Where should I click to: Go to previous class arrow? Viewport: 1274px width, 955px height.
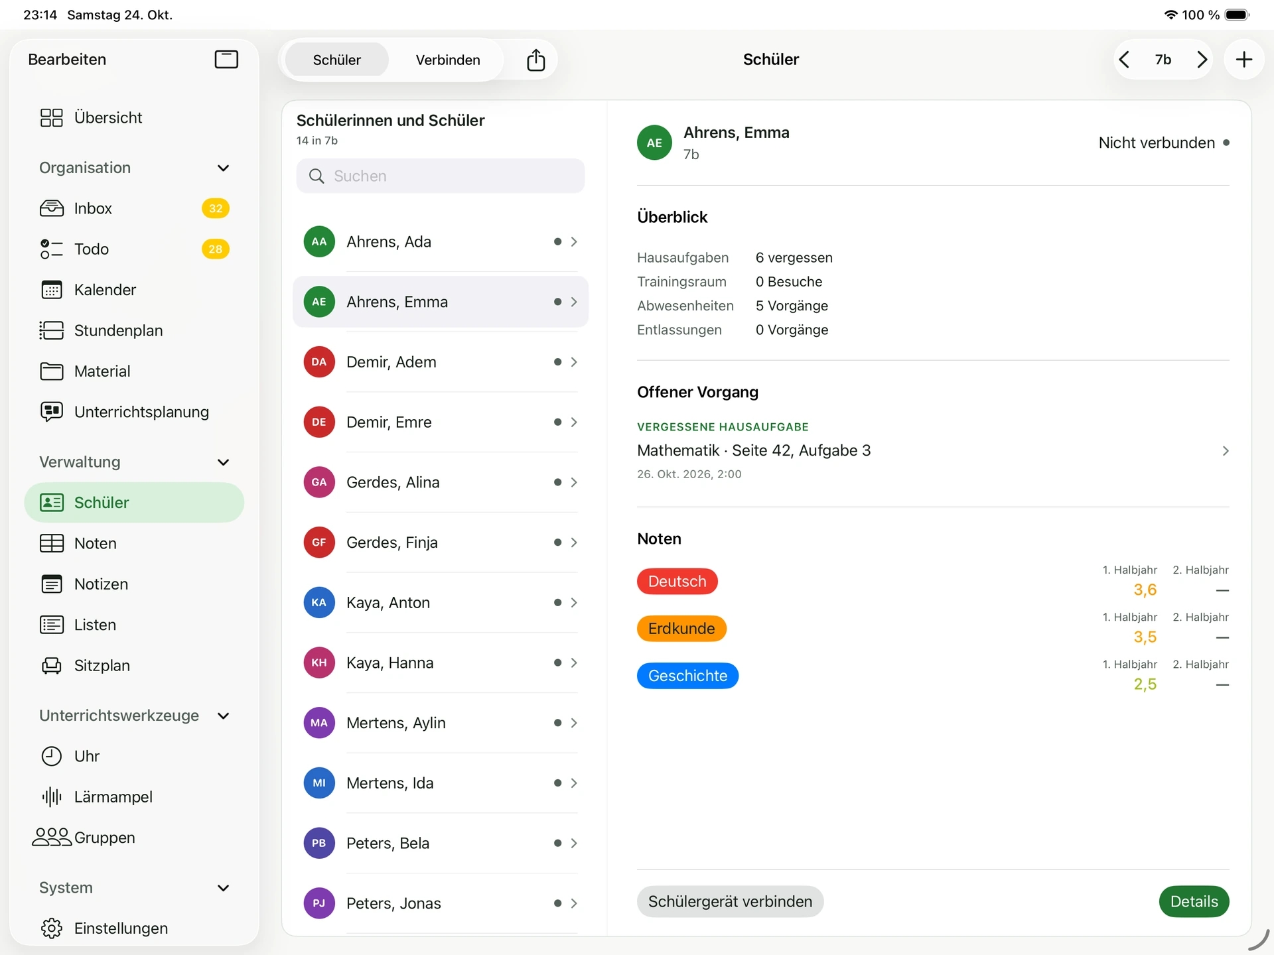click(1124, 60)
